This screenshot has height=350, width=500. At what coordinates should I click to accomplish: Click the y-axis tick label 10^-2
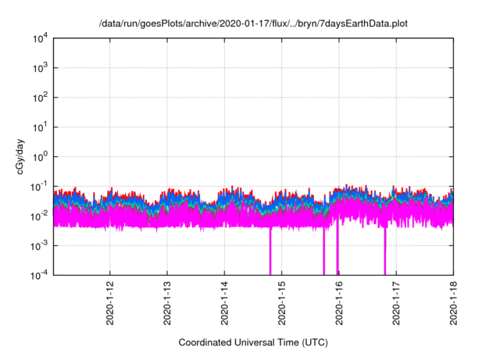39,216
